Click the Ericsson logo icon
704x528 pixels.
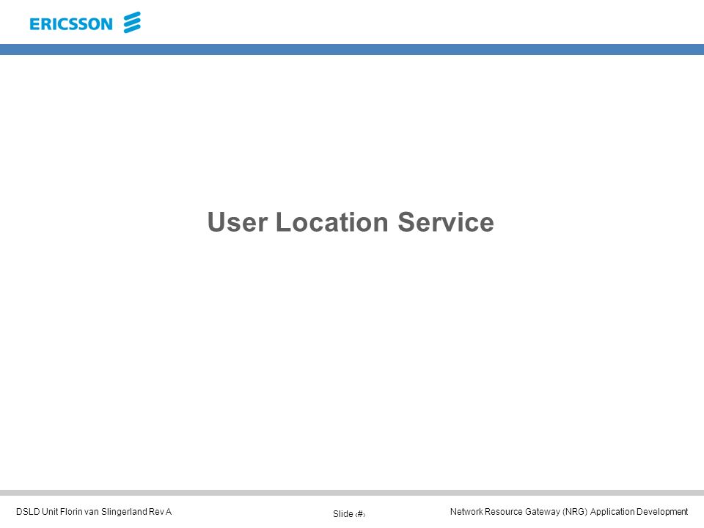pos(132,23)
